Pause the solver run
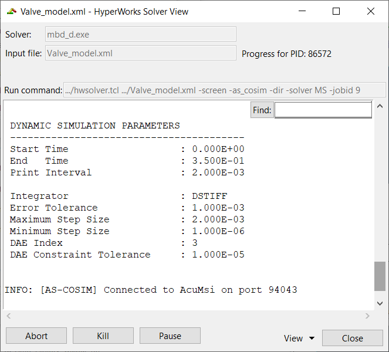The image size is (389, 352). [x=170, y=336]
